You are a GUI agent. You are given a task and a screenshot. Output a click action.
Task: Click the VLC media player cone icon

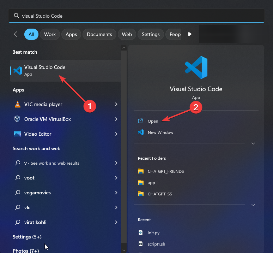click(x=17, y=104)
